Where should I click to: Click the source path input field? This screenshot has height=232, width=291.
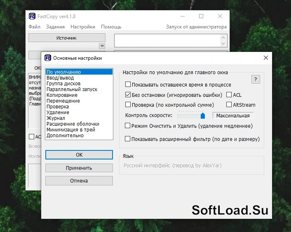pyautogui.click(x=168, y=40)
